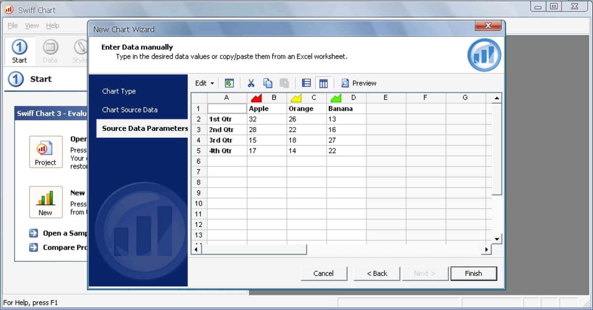
Task: Click the Apple value 32 cell
Action: (x=267, y=119)
